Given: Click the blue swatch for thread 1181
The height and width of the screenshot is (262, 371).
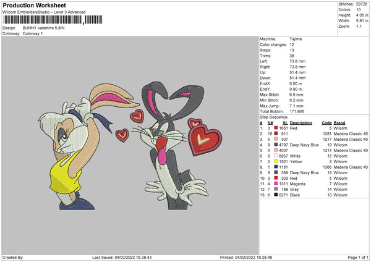Looking at the screenshot, I should coord(276,167).
